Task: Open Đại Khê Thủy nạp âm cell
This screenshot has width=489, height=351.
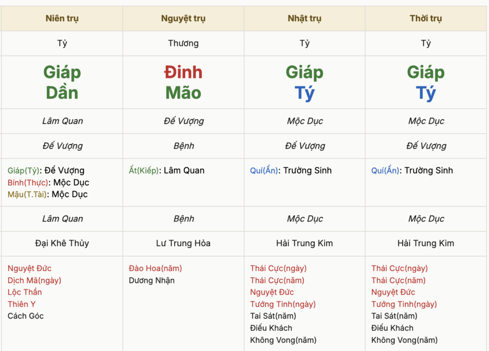Action: tap(62, 243)
